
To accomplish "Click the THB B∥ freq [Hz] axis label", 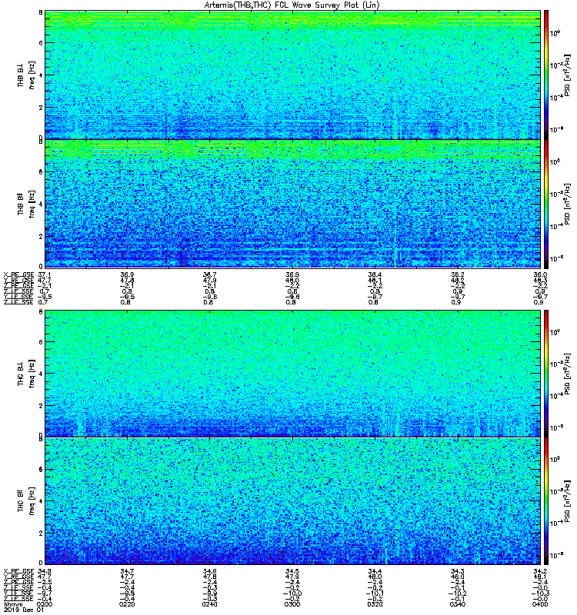I will pyautogui.click(x=26, y=204).
